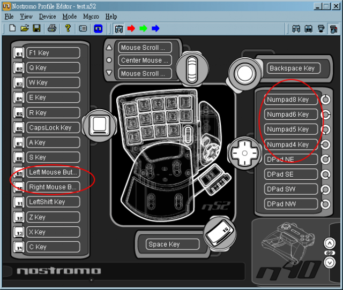Click the A Key assignment

pos(53,142)
